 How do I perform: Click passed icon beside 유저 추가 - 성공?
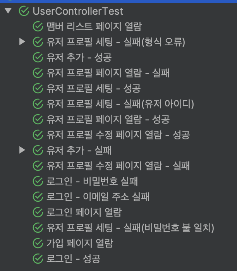pyautogui.click(x=38, y=57)
